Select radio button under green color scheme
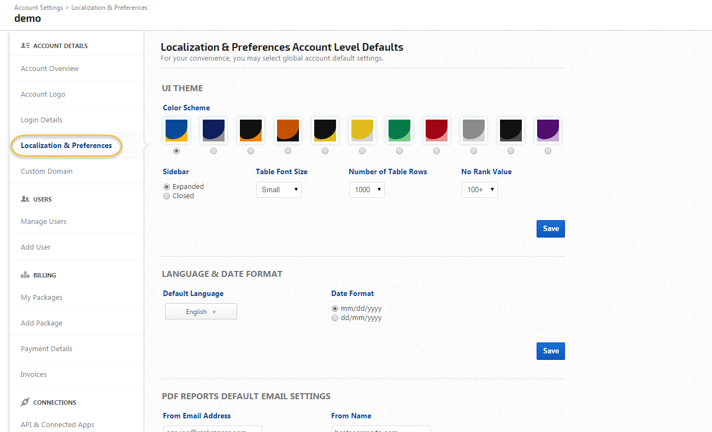 tap(399, 151)
